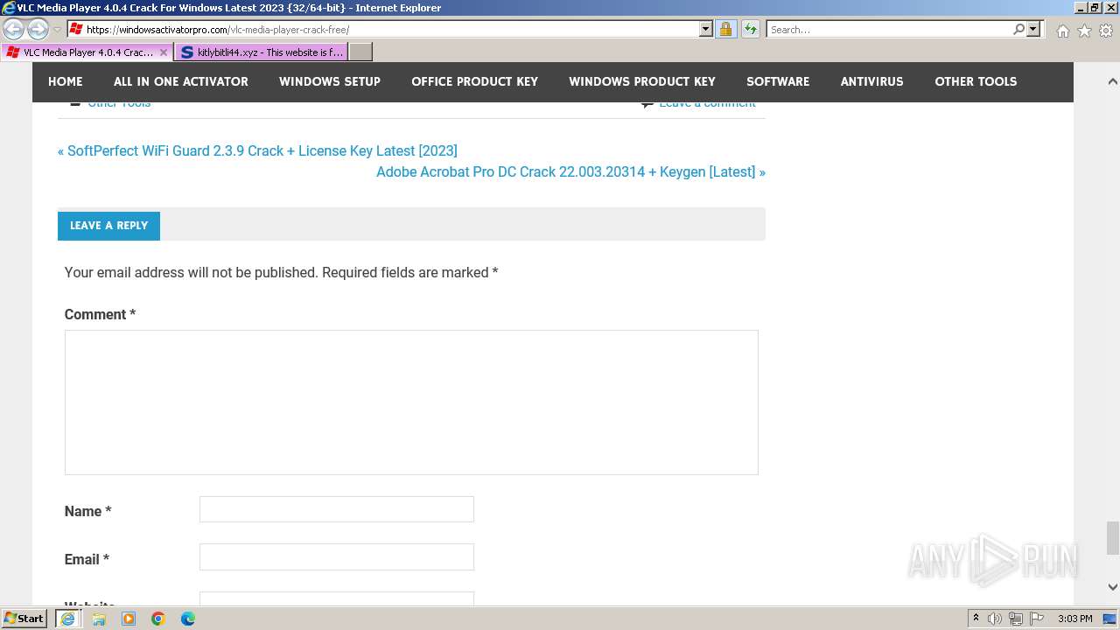
Task: Expand the recent pages dropdown arrow
Action: click(57, 30)
